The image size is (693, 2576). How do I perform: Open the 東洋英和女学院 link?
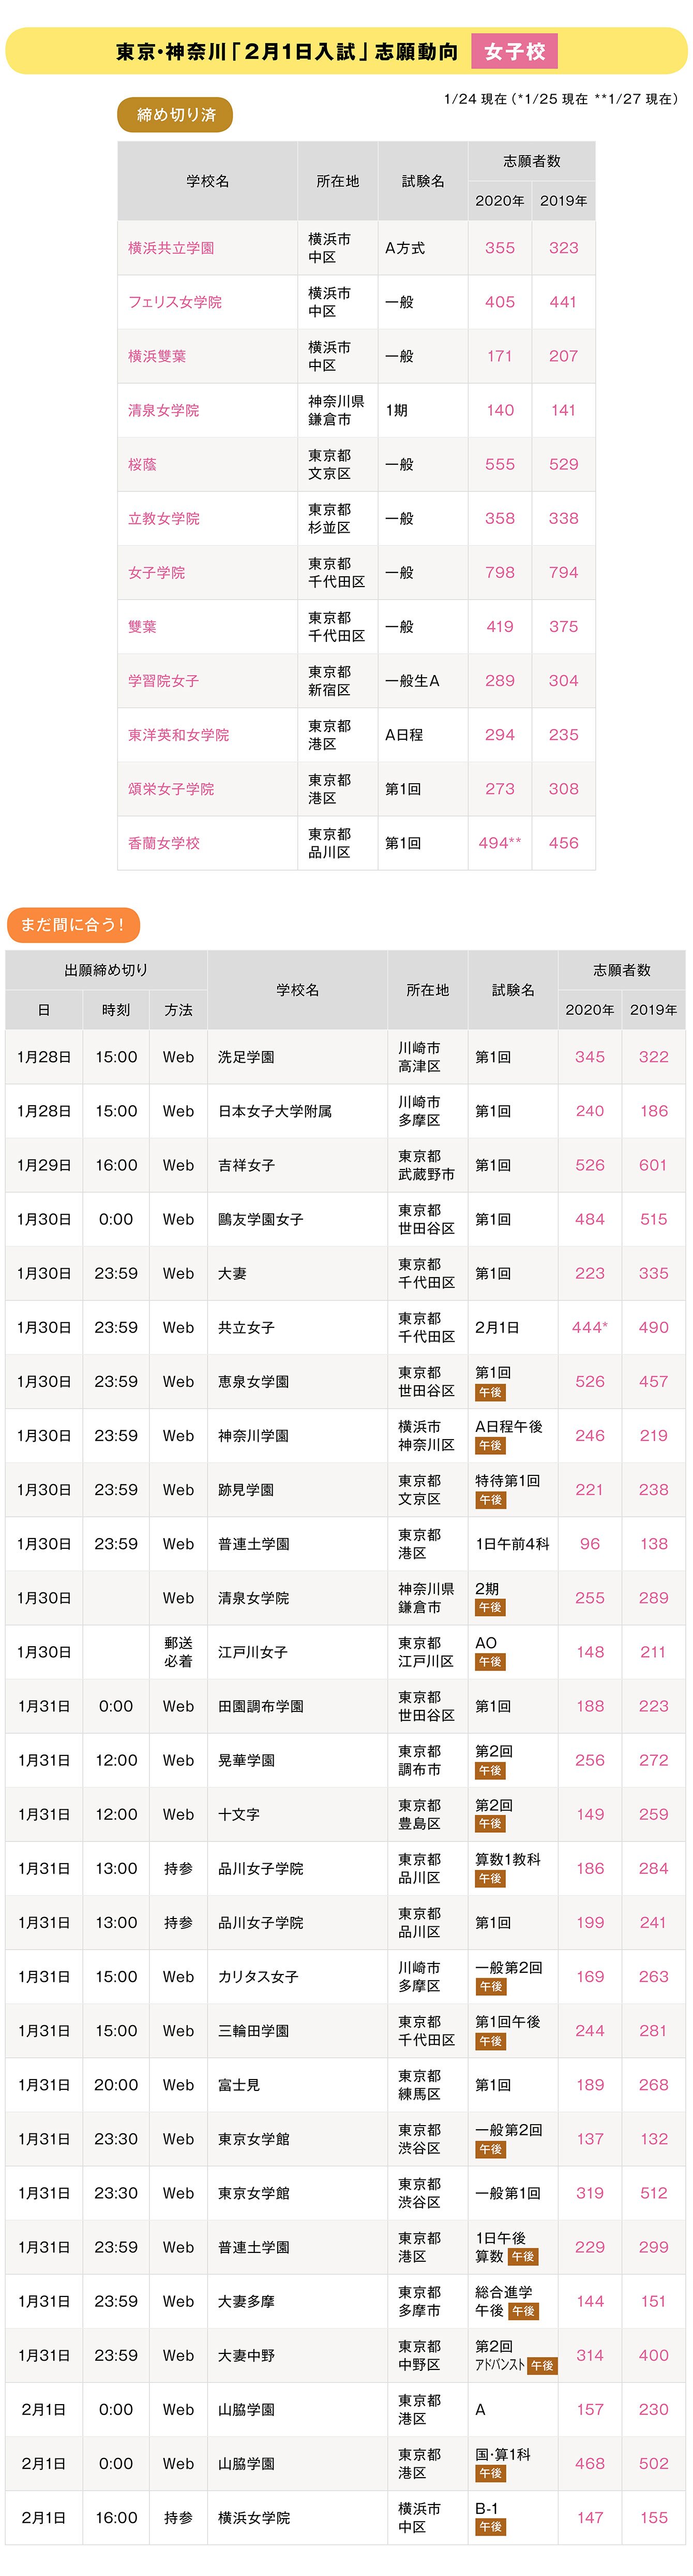pos(179,734)
